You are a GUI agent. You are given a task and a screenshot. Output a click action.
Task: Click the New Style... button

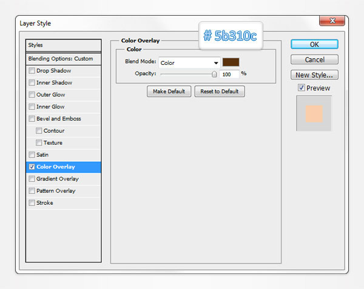tap(314, 75)
